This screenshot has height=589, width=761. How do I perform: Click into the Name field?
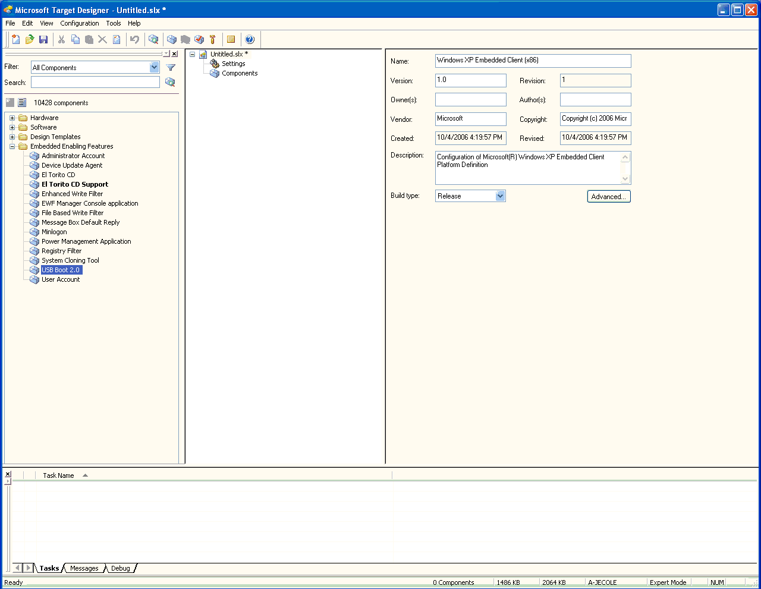[533, 61]
